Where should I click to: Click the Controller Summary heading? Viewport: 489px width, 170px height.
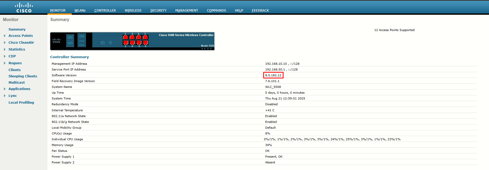pyautogui.click(x=69, y=57)
